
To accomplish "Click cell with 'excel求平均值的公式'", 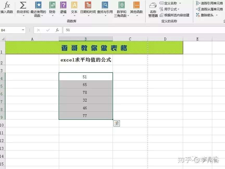I will point(86,60).
